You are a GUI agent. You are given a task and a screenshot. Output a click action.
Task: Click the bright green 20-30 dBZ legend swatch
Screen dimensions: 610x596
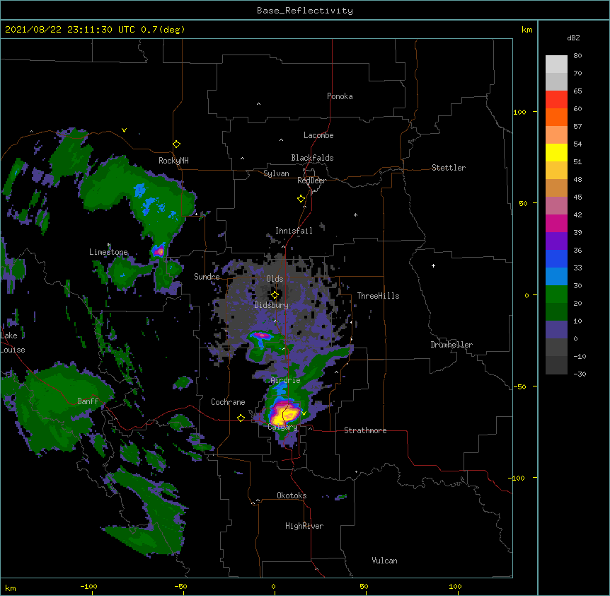tap(556, 294)
